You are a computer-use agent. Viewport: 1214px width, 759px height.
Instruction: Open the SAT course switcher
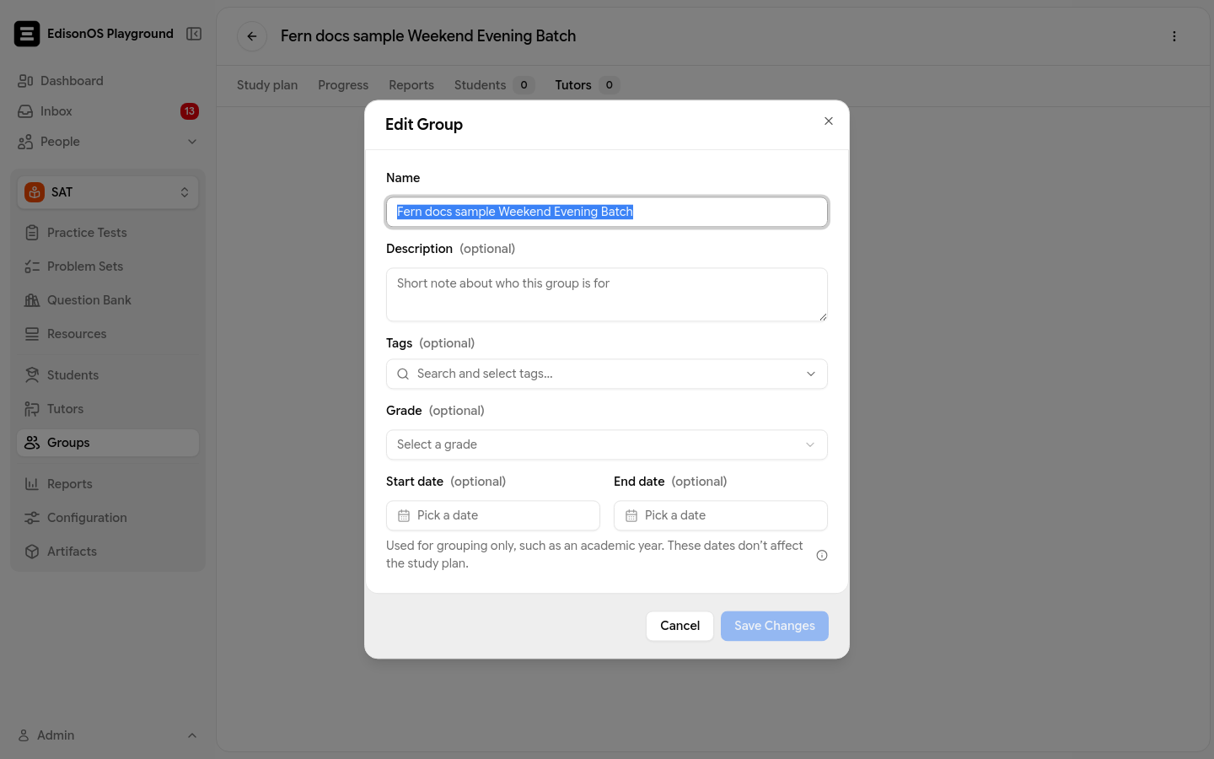click(108, 192)
